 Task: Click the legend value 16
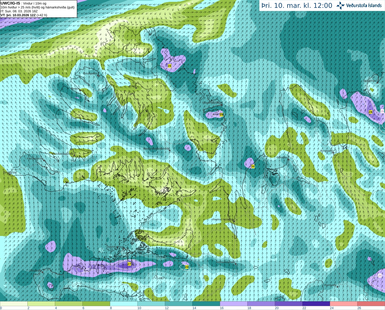pyautogui.click(x=222, y=308)
